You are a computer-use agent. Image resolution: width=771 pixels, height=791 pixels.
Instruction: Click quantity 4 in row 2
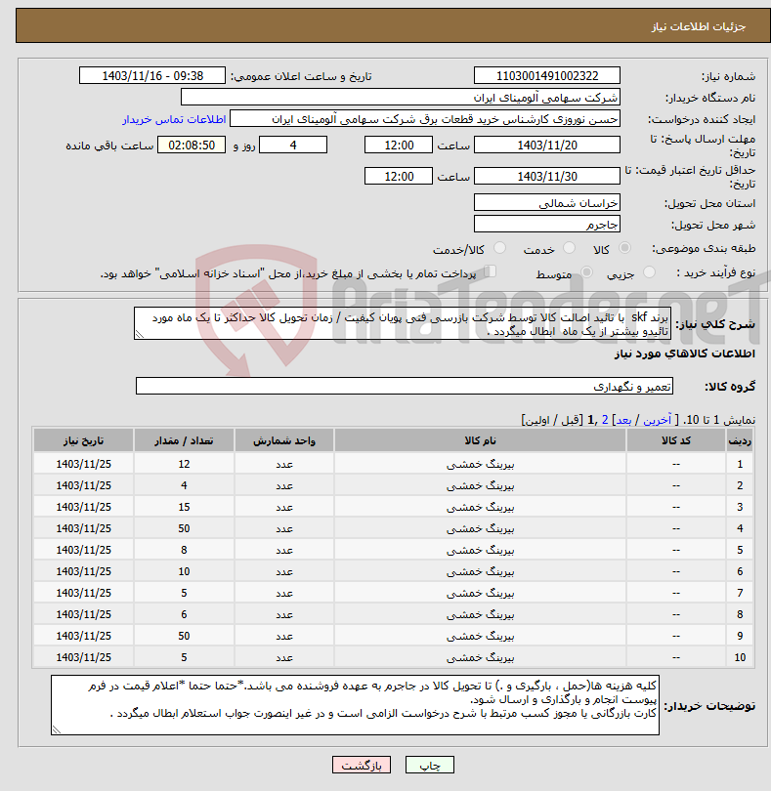(x=184, y=485)
